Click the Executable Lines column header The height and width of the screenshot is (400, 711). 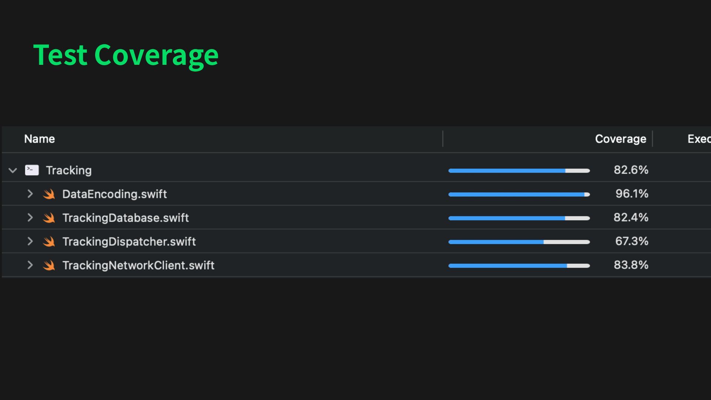point(699,139)
